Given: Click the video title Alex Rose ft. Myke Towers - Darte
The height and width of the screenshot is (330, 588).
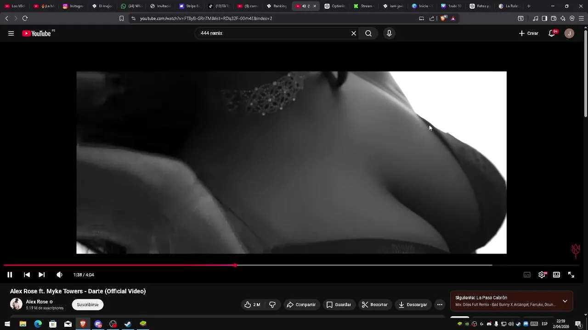Looking at the screenshot, I should coord(78,291).
